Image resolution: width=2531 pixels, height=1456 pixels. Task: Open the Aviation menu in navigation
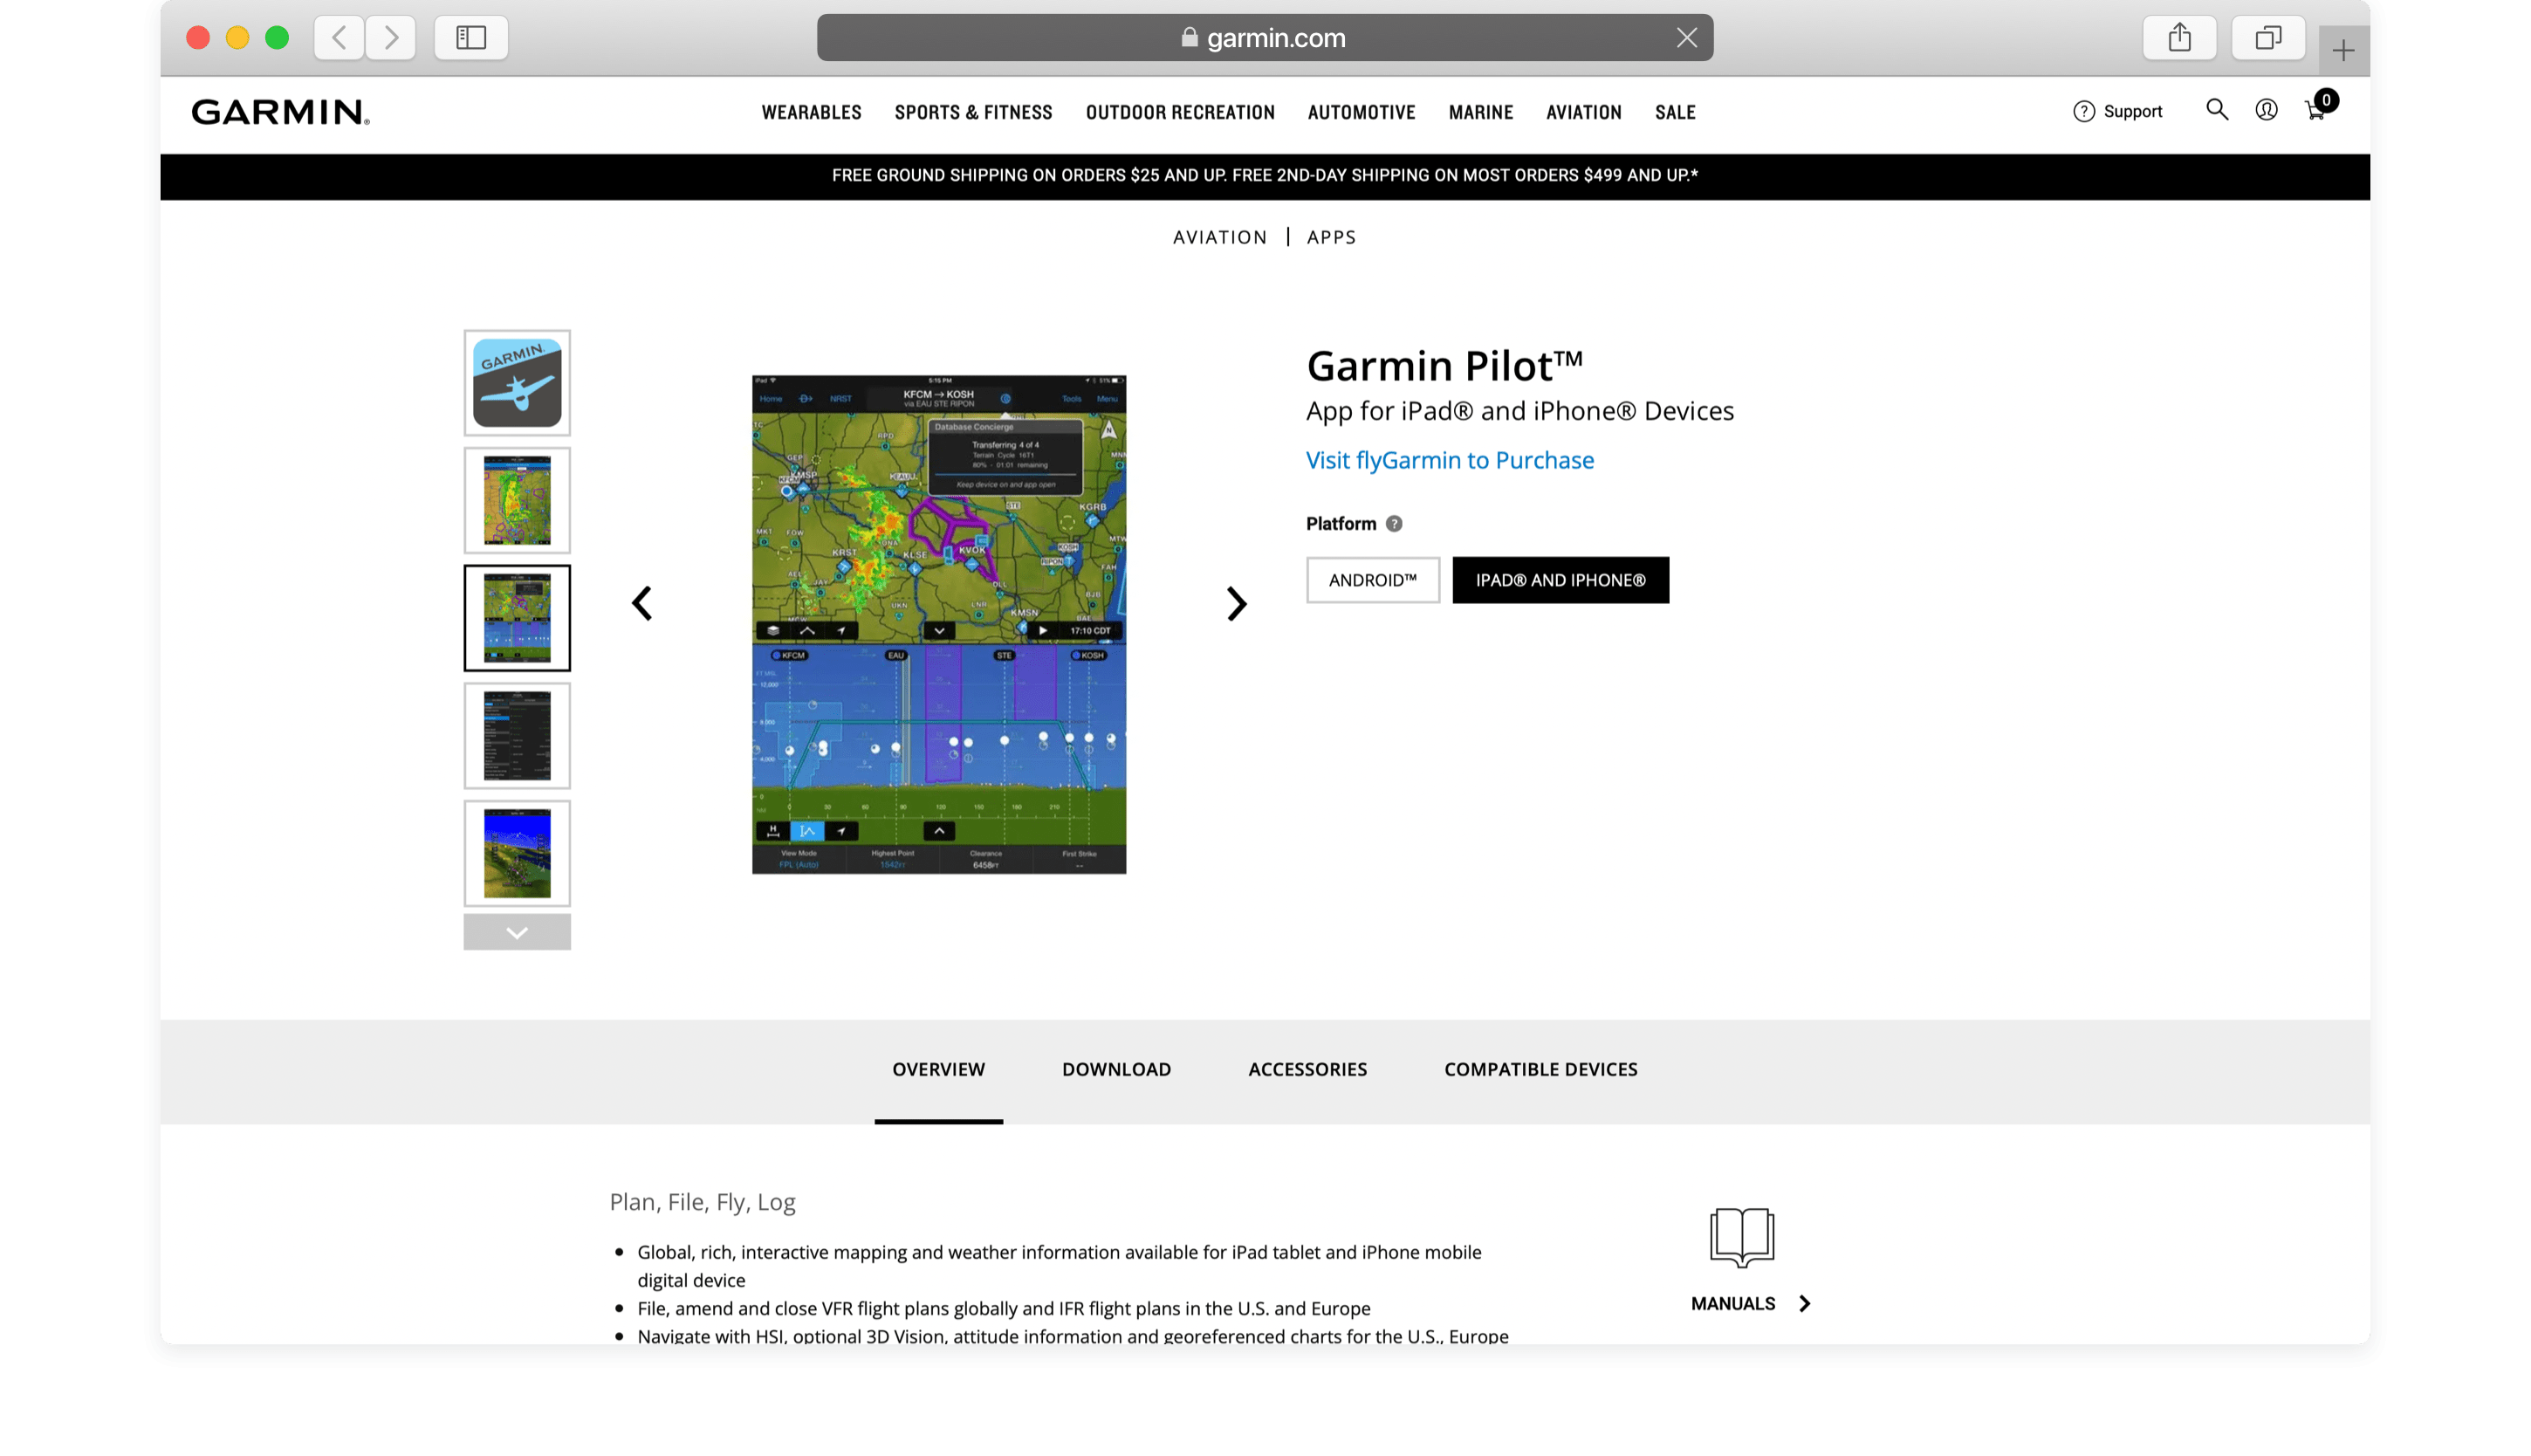click(x=1583, y=112)
